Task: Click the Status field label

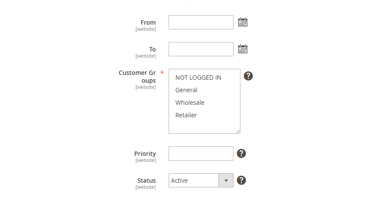Action: tap(147, 181)
